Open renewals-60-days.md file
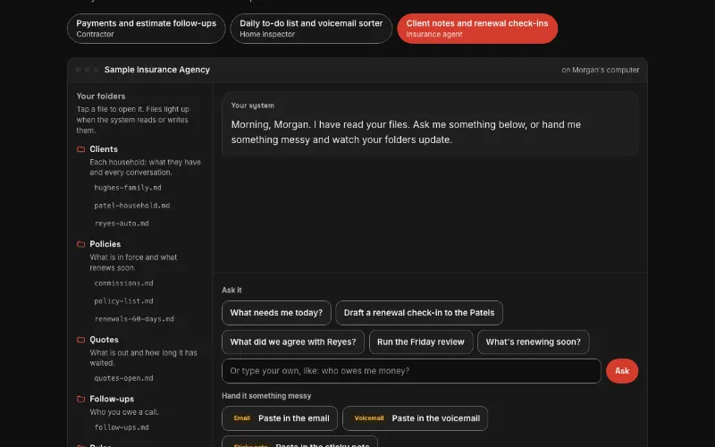This screenshot has height=447, width=715. (x=134, y=319)
